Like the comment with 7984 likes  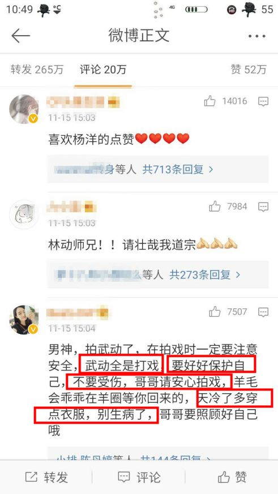pos(215,207)
